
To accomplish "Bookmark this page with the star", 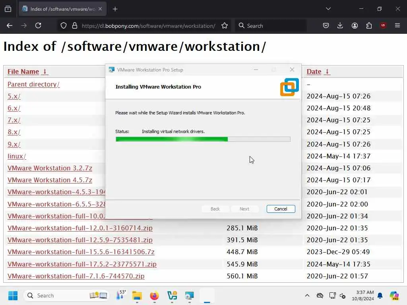I will click(x=225, y=25).
